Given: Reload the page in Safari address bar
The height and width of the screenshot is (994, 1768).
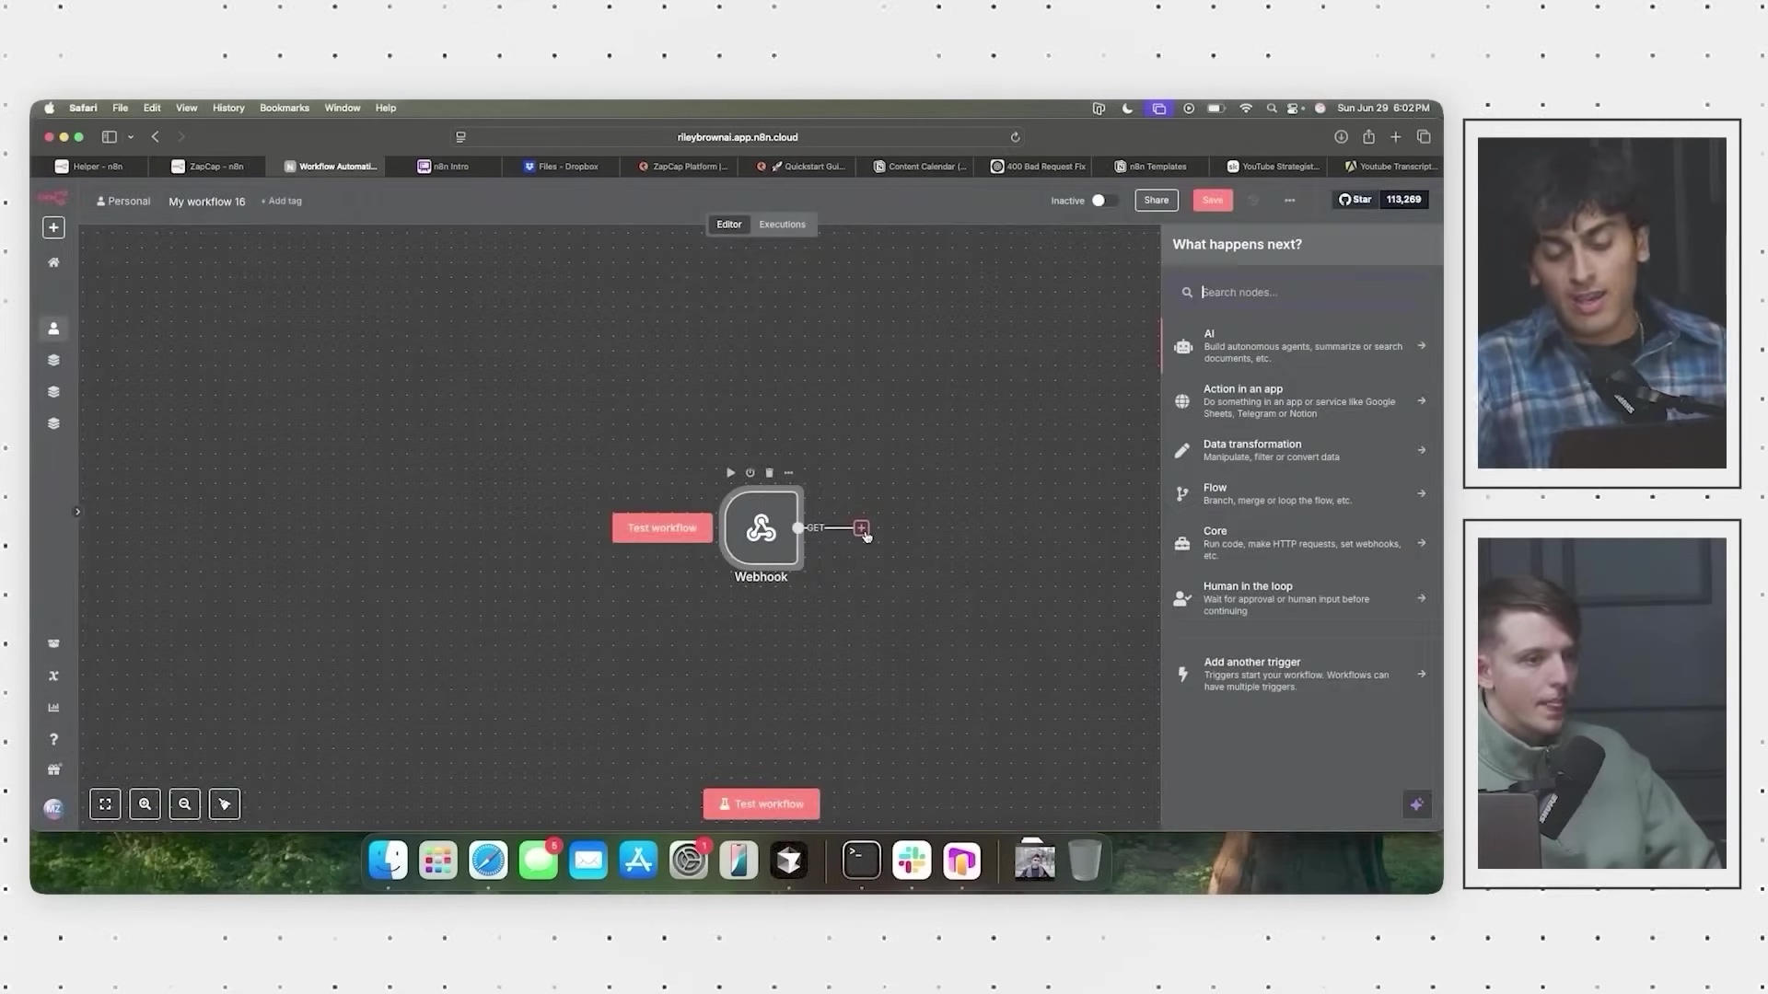Looking at the screenshot, I should (1015, 137).
